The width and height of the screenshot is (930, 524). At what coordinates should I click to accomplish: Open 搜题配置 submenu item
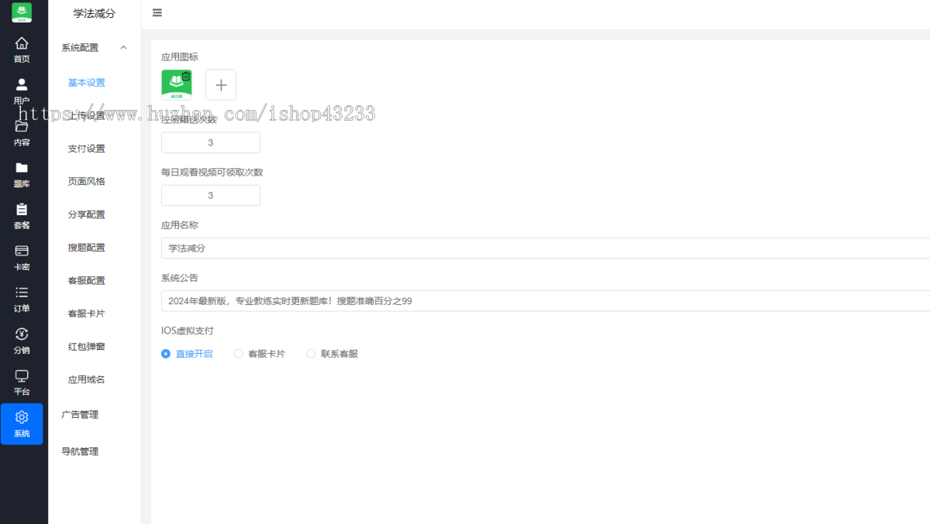pos(87,248)
